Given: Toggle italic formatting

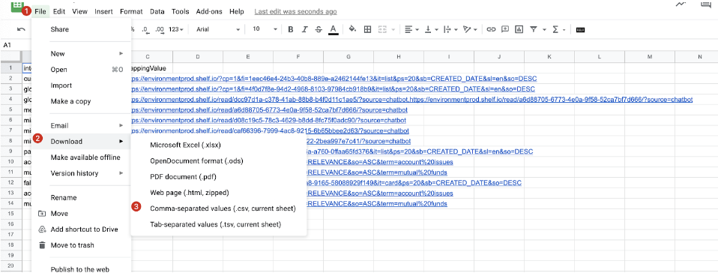Looking at the screenshot, I should coord(304,29).
